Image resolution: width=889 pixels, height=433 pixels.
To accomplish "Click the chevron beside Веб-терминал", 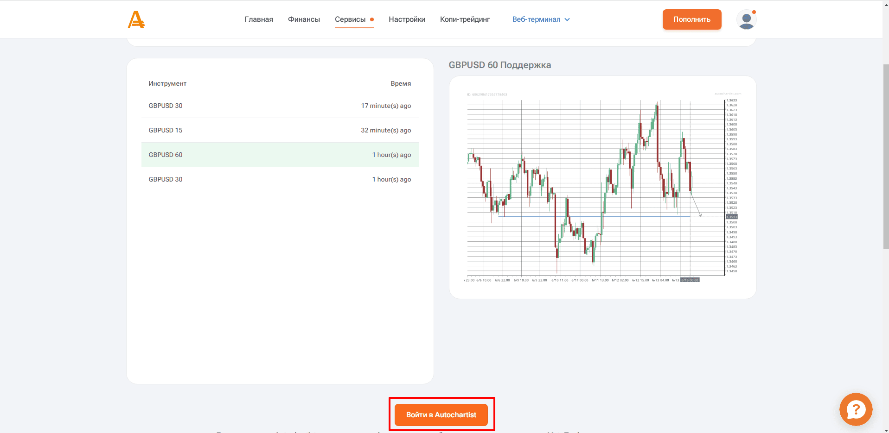I will coord(567,19).
